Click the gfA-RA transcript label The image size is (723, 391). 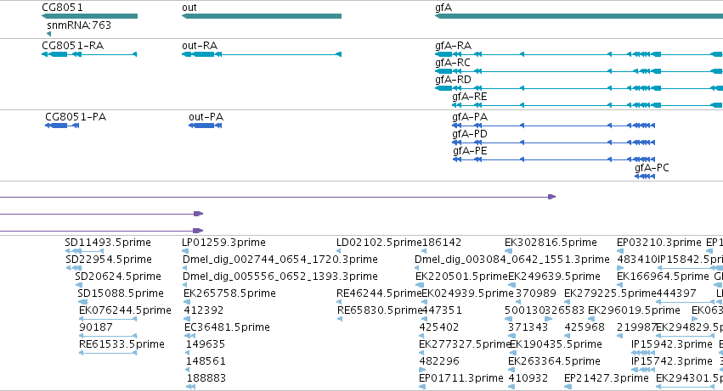[x=454, y=46]
